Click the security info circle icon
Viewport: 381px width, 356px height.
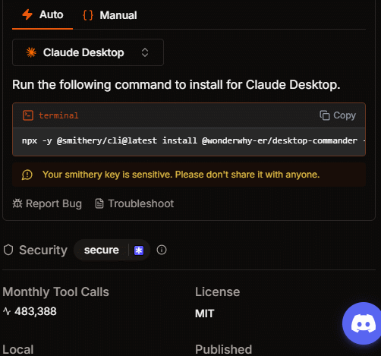(x=162, y=250)
